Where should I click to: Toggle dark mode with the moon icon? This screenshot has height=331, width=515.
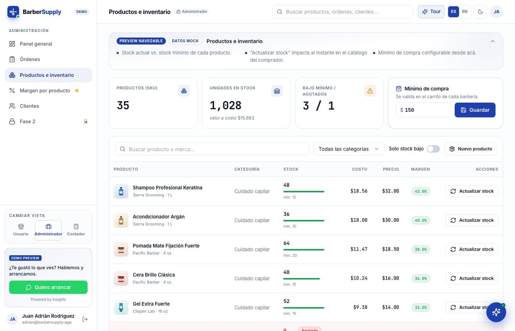pyautogui.click(x=480, y=12)
